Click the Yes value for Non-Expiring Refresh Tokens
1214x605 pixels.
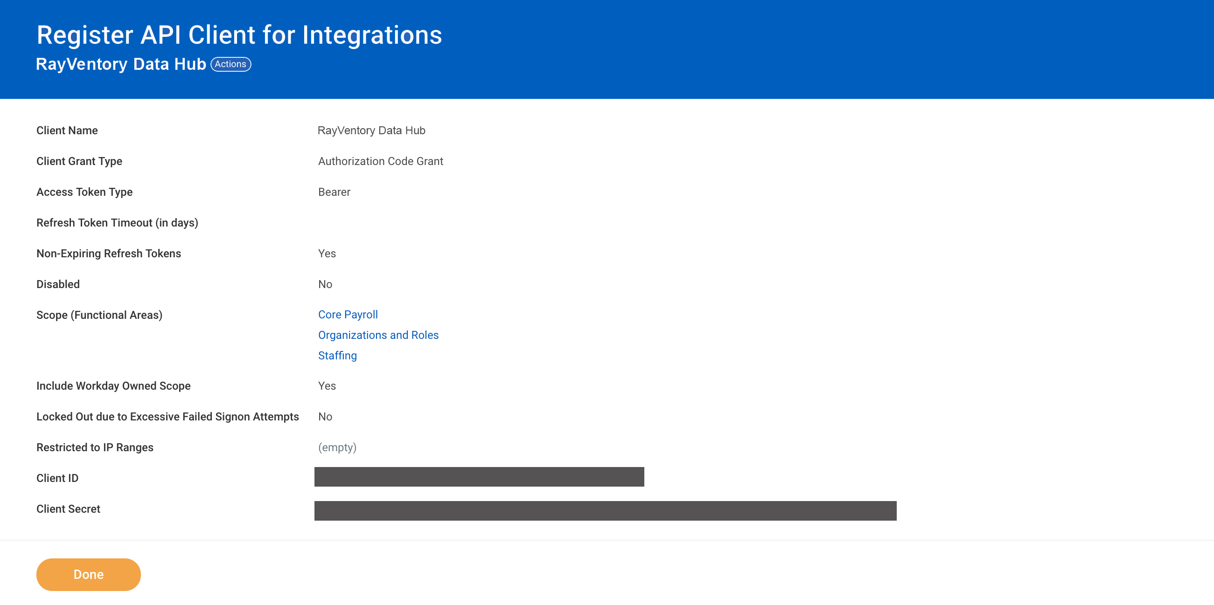coord(327,253)
